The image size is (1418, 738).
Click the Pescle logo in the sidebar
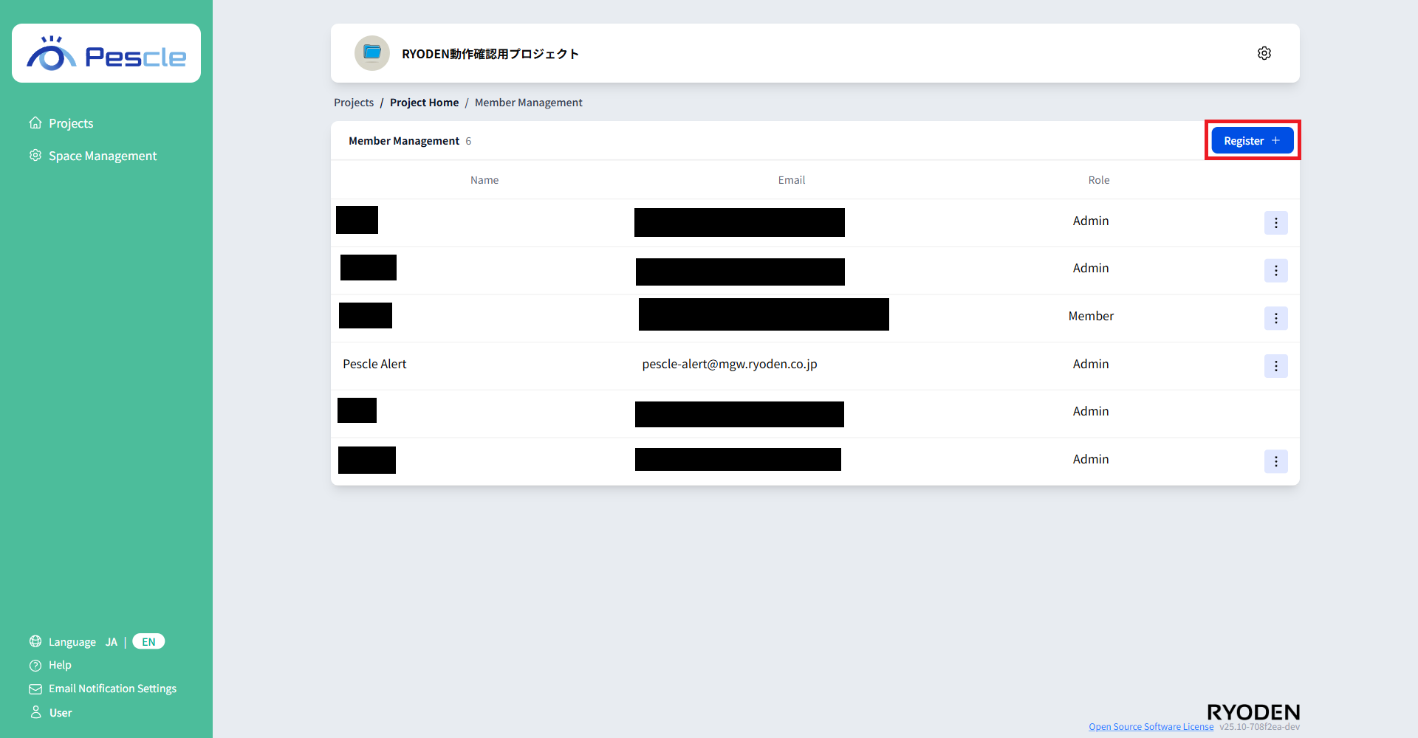[x=106, y=52]
